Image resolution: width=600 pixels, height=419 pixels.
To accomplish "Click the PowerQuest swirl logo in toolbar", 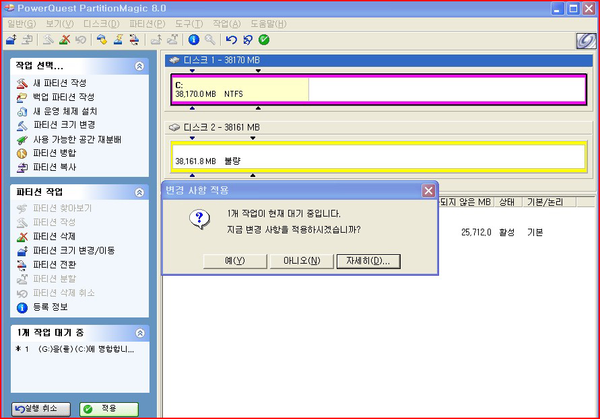I will 586,40.
